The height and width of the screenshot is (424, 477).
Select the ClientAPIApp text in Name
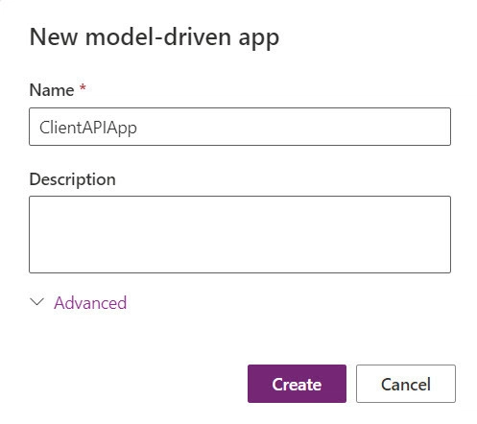click(88, 128)
